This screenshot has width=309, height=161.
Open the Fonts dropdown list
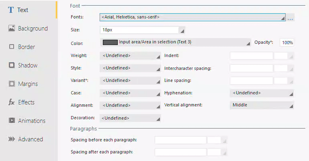tap(192, 17)
